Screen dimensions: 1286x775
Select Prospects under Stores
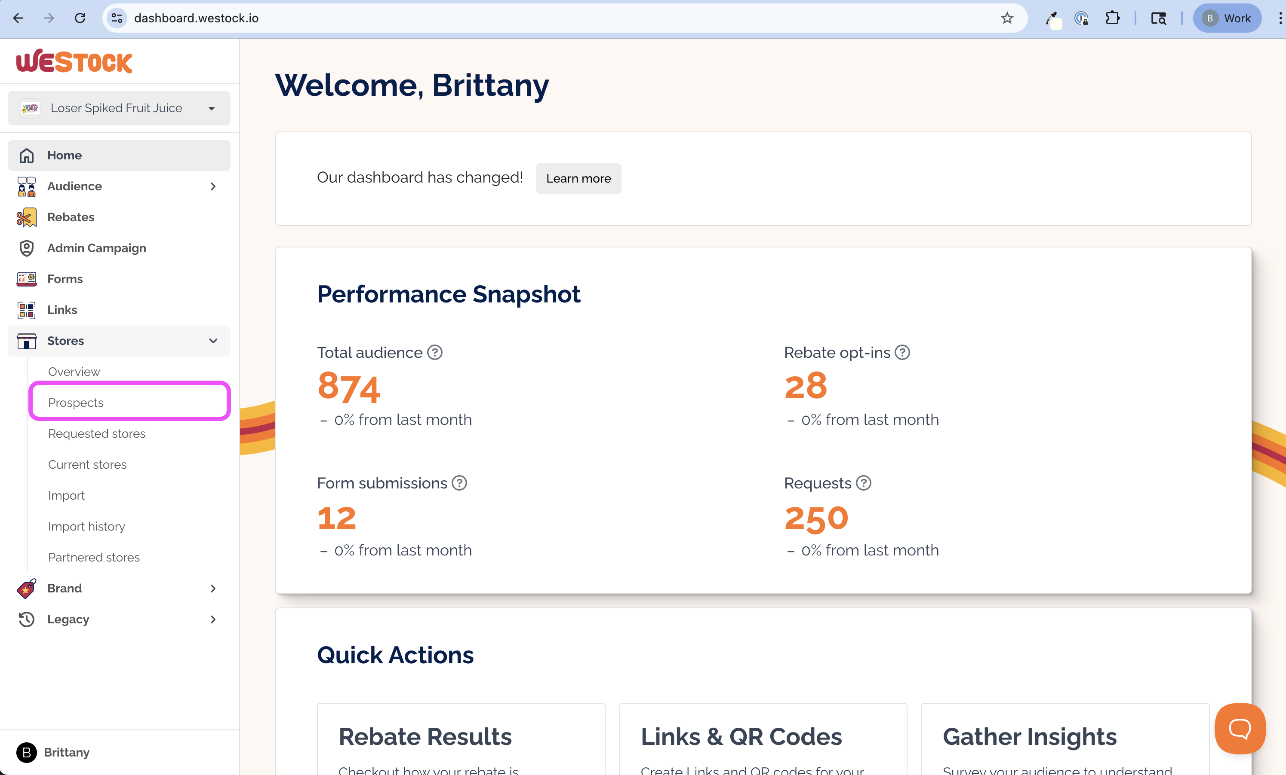[76, 403]
